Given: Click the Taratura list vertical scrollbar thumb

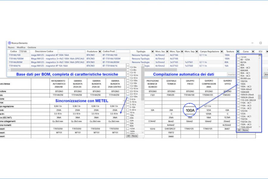Looking at the screenshot, I should tap(259, 97).
